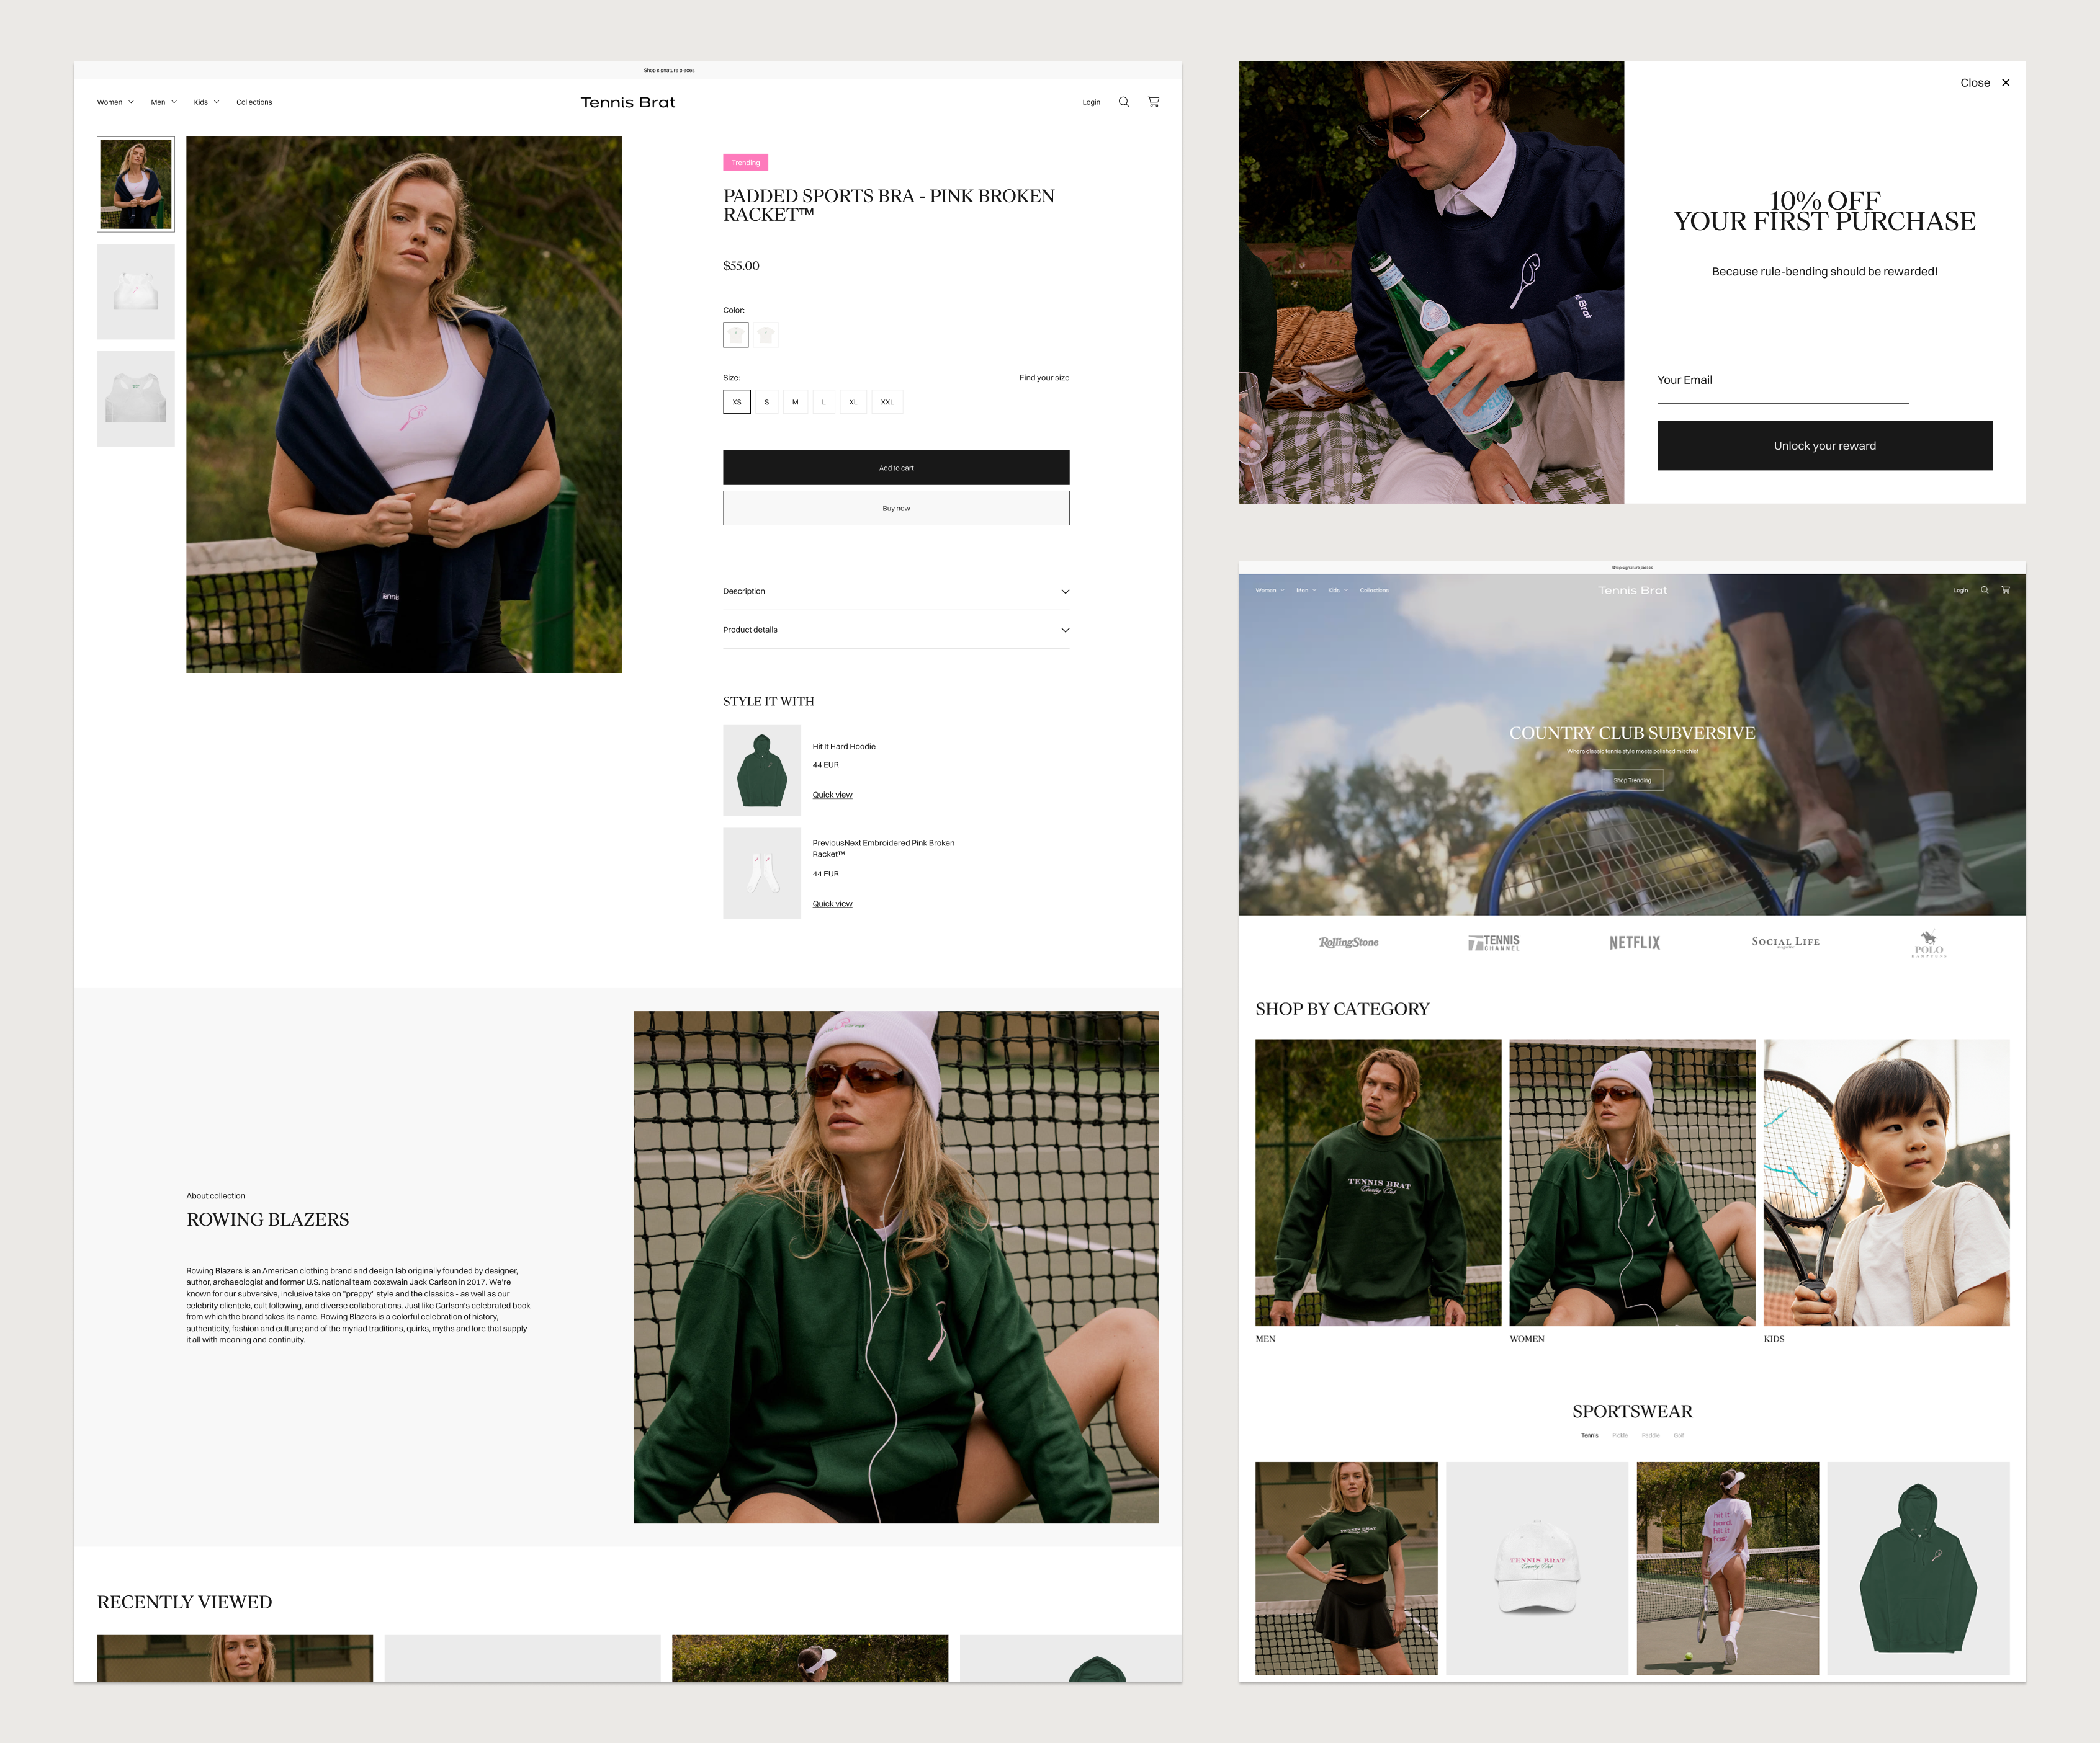Select the second thumbnail showing bra front

click(x=136, y=292)
